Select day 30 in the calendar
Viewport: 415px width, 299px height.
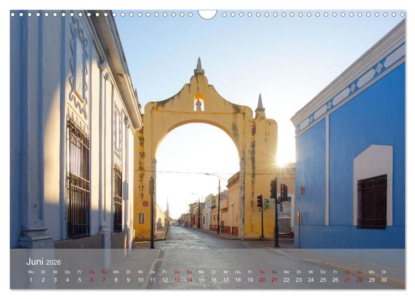pos(384,280)
